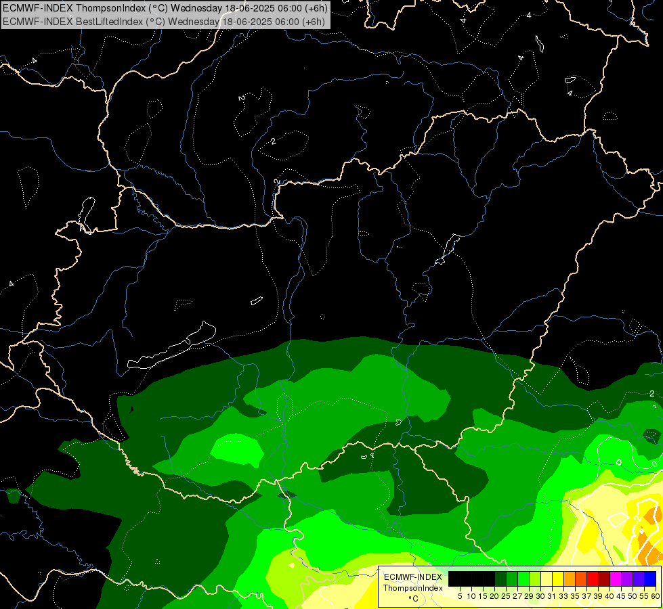
Task: Select the purple 45-50 legend swatch
Action: click(x=627, y=579)
